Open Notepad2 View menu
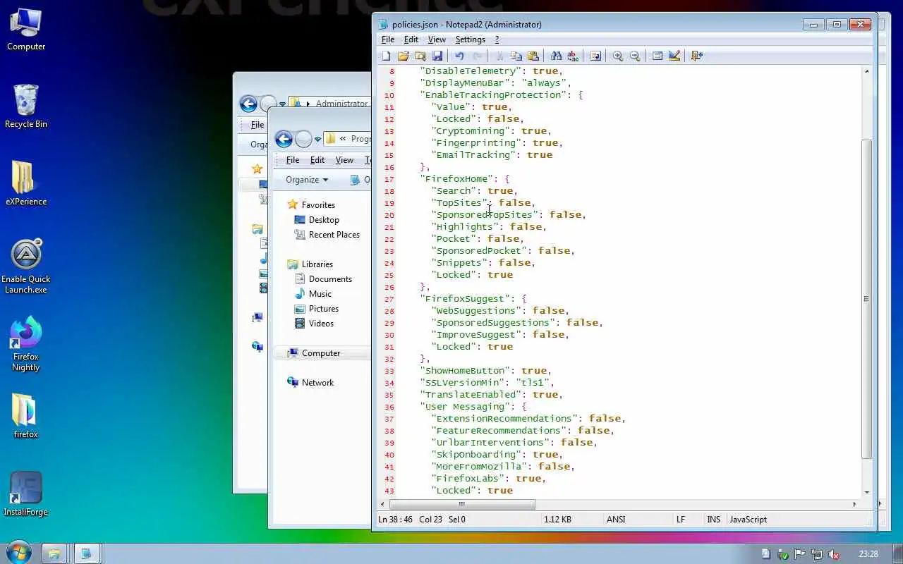903x564 pixels. (437, 39)
